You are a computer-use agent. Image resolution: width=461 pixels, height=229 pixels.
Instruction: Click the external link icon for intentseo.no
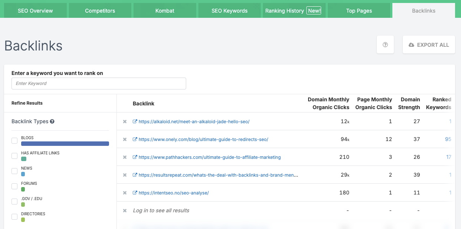134,193
